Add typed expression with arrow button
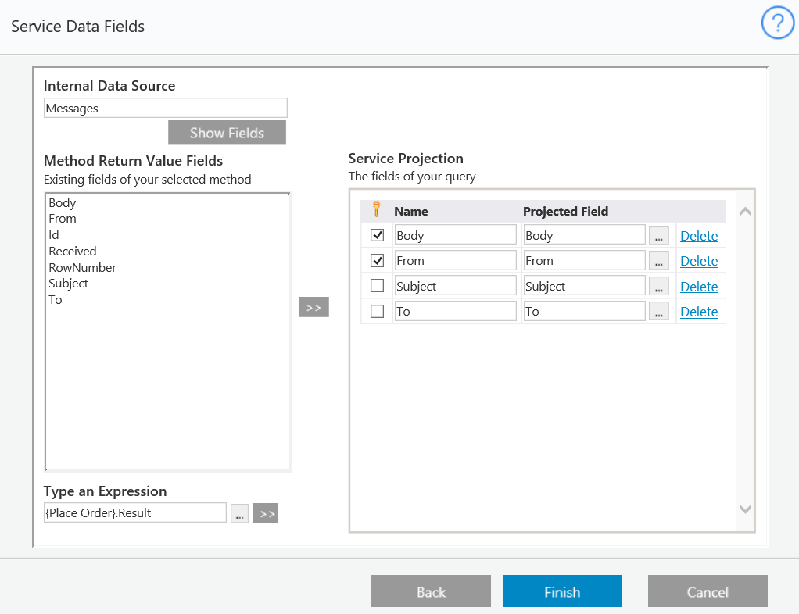This screenshot has width=799, height=614. pyautogui.click(x=266, y=513)
